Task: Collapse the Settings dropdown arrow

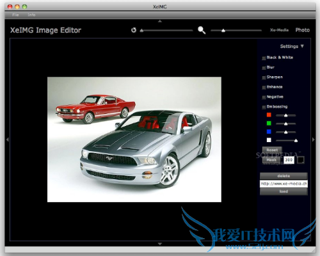Action: (x=302, y=46)
